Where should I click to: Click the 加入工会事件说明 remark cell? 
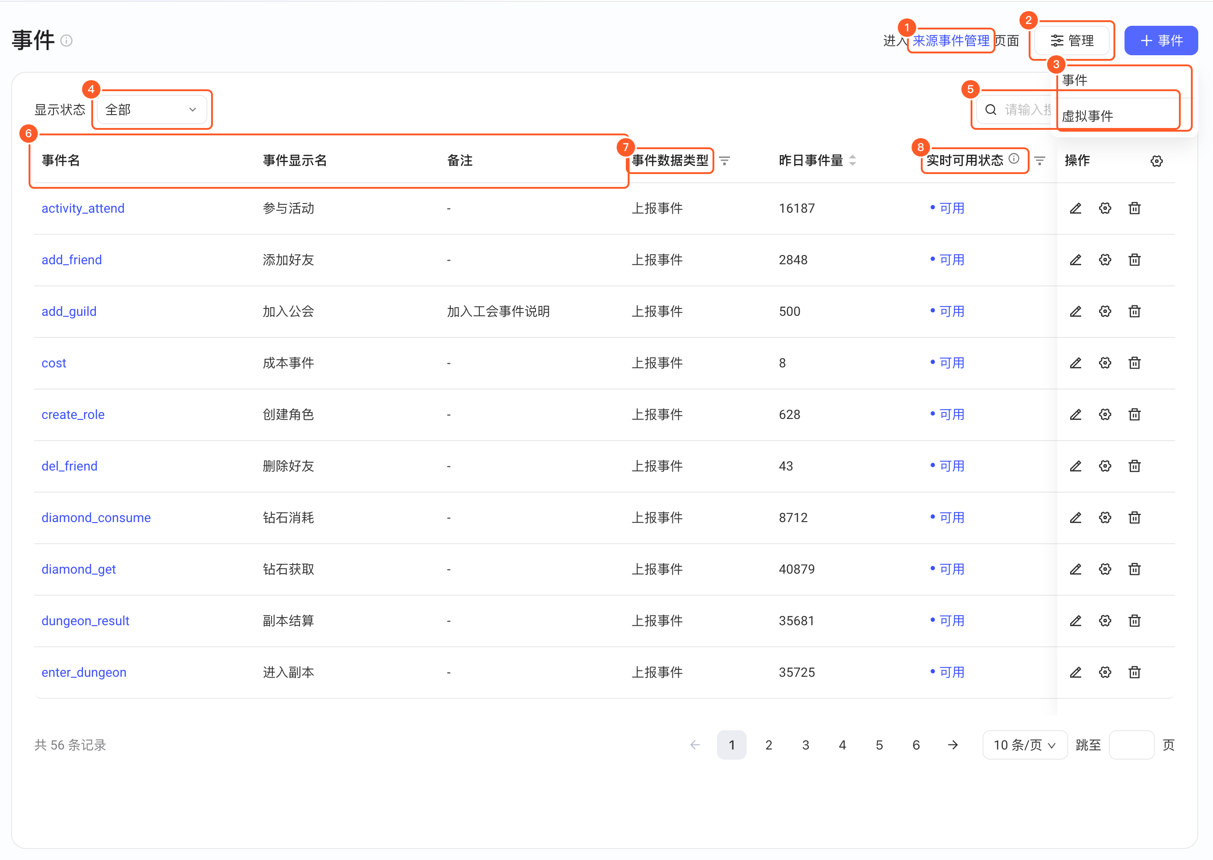(x=498, y=311)
